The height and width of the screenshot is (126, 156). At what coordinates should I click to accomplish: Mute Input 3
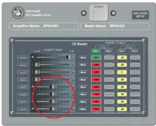click(x=83, y=72)
